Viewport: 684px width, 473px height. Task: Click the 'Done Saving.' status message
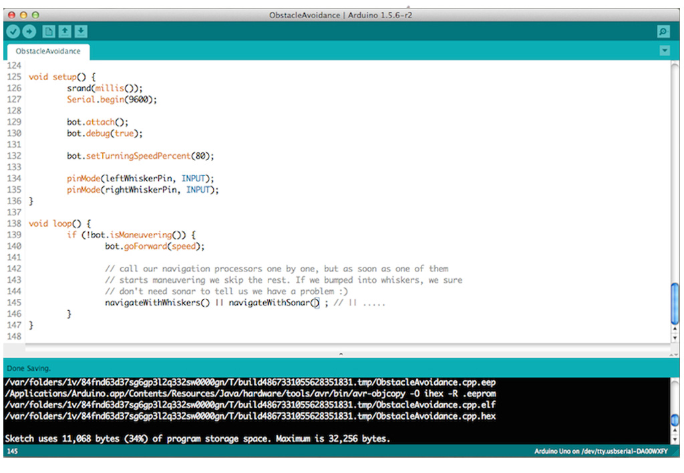[x=28, y=368]
